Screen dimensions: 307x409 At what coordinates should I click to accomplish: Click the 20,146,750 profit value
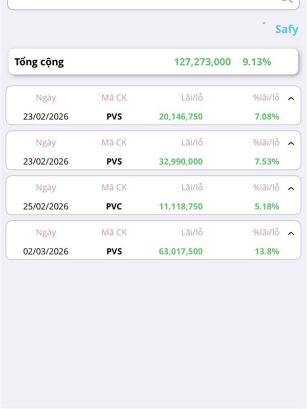(181, 117)
